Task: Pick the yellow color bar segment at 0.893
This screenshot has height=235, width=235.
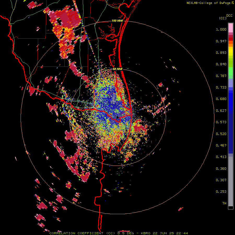Action: [x=231, y=52]
